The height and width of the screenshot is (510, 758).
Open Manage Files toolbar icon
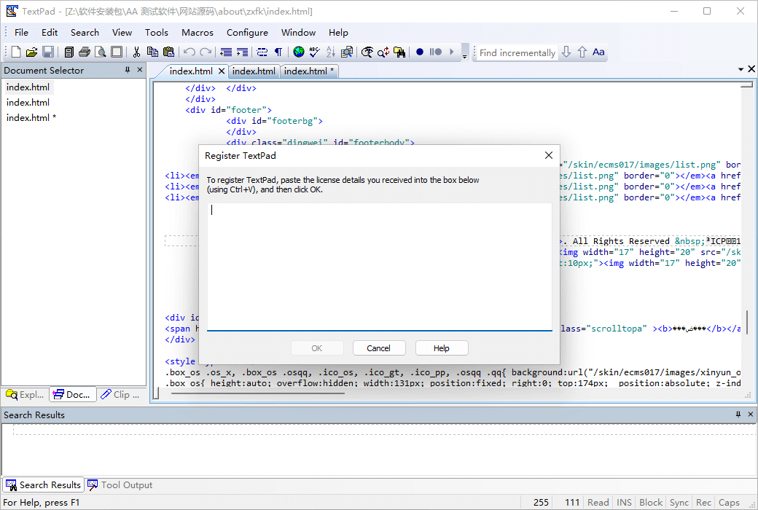[x=69, y=52]
